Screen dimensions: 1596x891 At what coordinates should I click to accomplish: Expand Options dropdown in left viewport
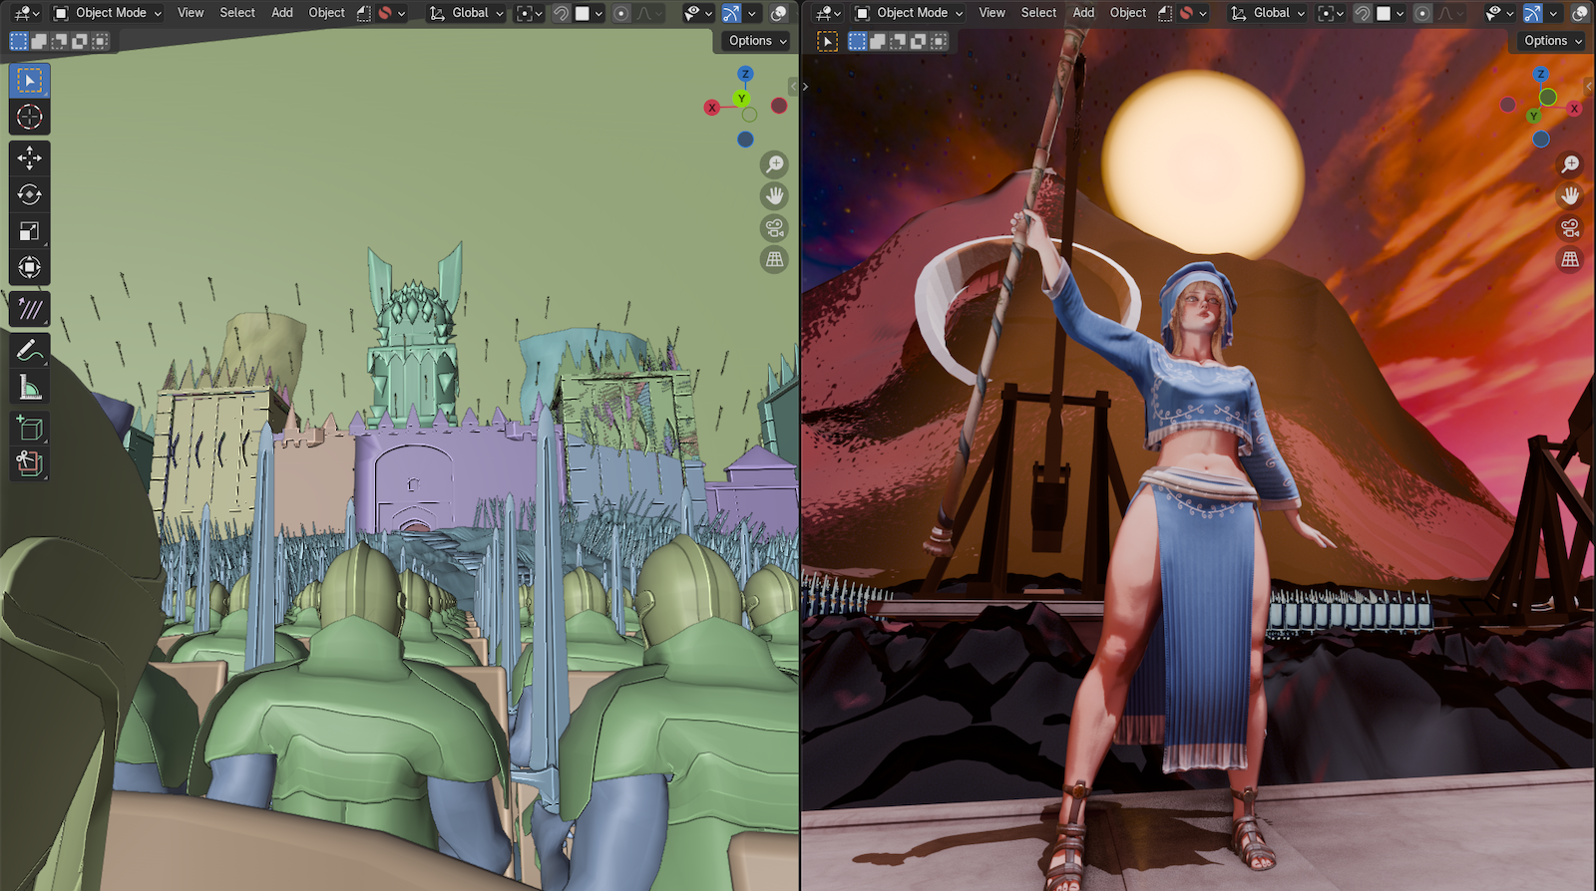coord(757,41)
